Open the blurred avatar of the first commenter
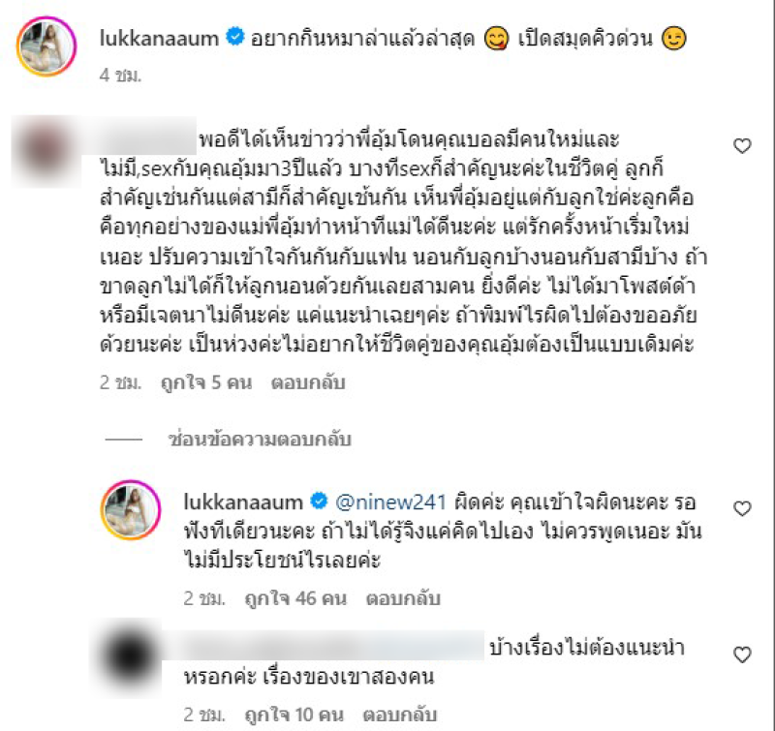The width and height of the screenshot is (775, 731). coord(46,151)
